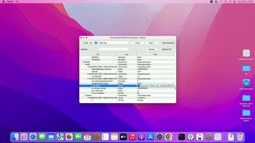Viewport: 255px width, 143px height.
Task: Open Control Center in menu bar
Action: pyautogui.click(x=234, y=2)
